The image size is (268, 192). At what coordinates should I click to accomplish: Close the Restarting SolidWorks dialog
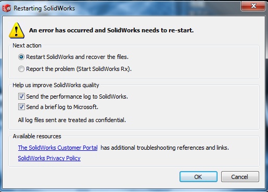click(x=253, y=6)
